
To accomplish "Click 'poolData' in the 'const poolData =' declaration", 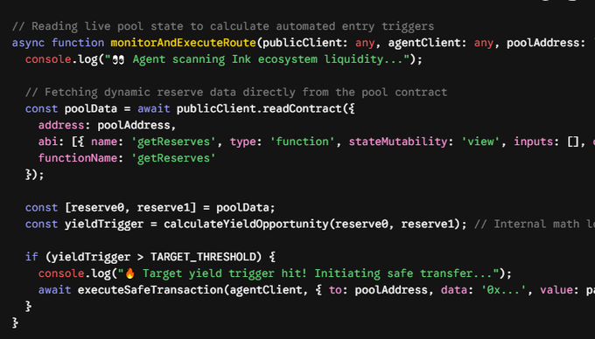I will (91, 108).
